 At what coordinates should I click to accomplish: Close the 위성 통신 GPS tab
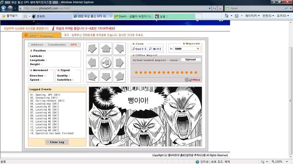click(x=111, y=16)
